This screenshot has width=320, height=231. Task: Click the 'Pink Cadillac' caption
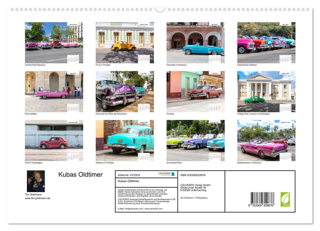click(31, 114)
